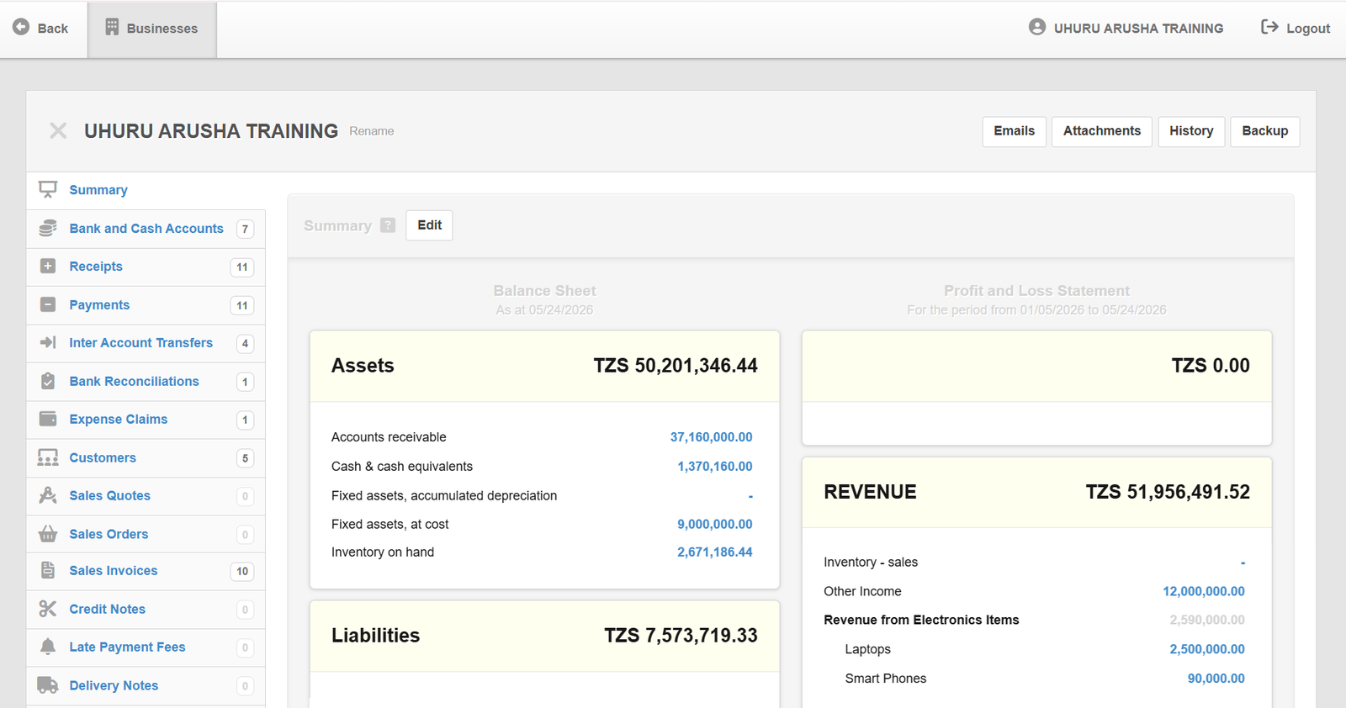The image size is (1346, 708).
Task: Click the Revenue from Electronics Items label
Action: (921, 621)
